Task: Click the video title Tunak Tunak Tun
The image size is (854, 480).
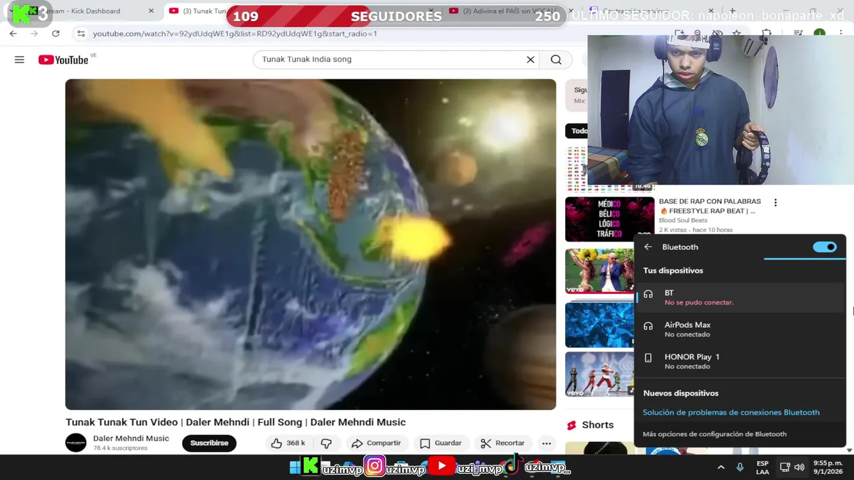Action: pyautogui.click(x=236, y=422)
